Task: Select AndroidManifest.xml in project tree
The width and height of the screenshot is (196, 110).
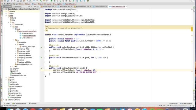Action: [24, 64]
